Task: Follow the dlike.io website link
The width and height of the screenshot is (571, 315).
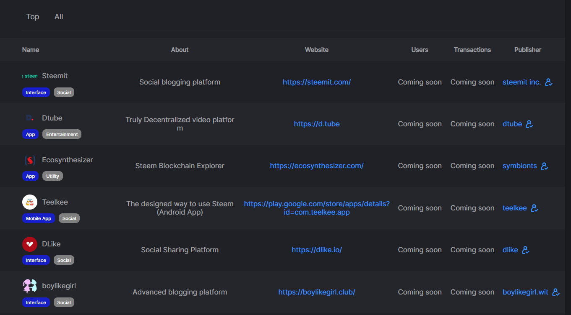Action: pos(317,250)
